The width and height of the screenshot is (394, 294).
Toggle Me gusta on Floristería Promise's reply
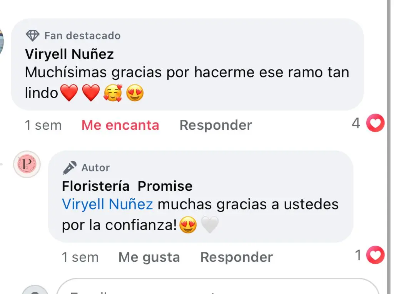point(149,257)
